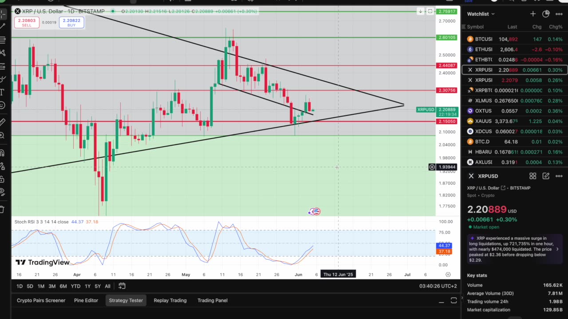
Task: Switch chart range to 5D
Action: click(30, 286)
